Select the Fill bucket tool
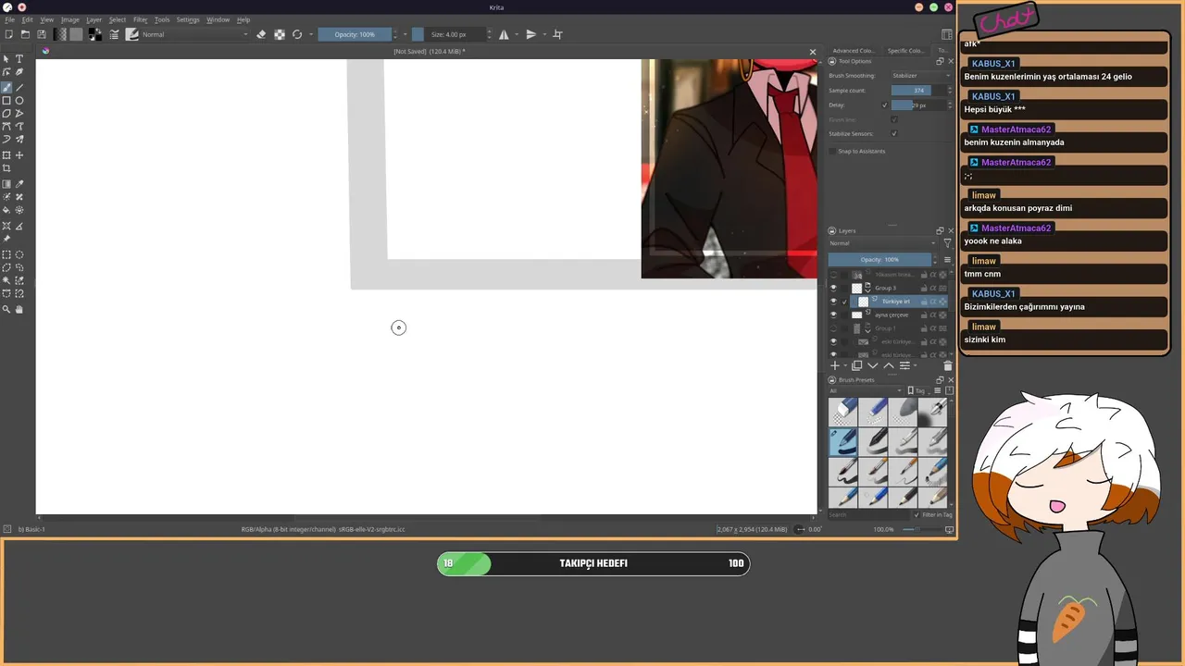 tap(6, 211)
